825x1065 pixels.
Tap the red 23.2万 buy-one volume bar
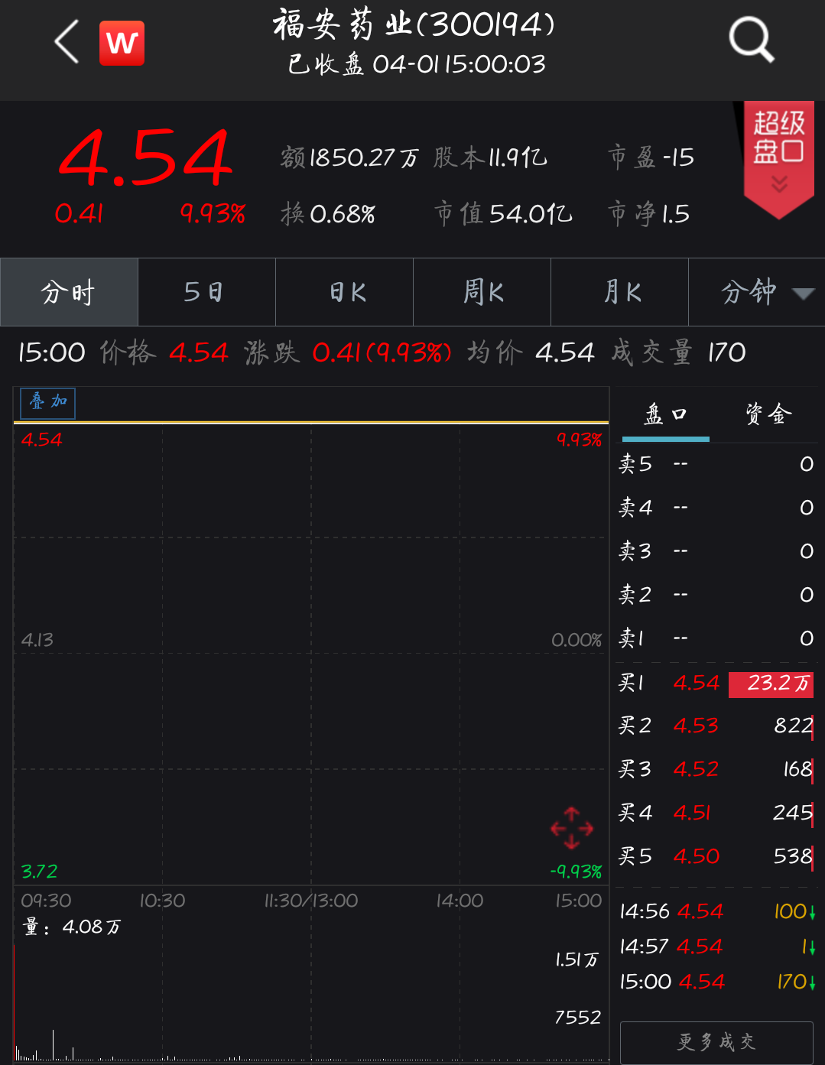click(771, 684)
